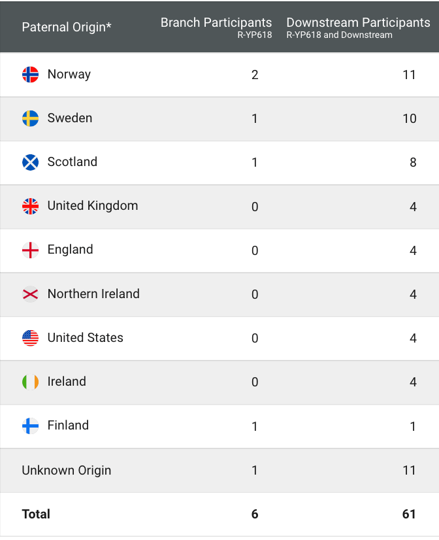
Task: Click the Norway country name
Action: pos(69,75)
